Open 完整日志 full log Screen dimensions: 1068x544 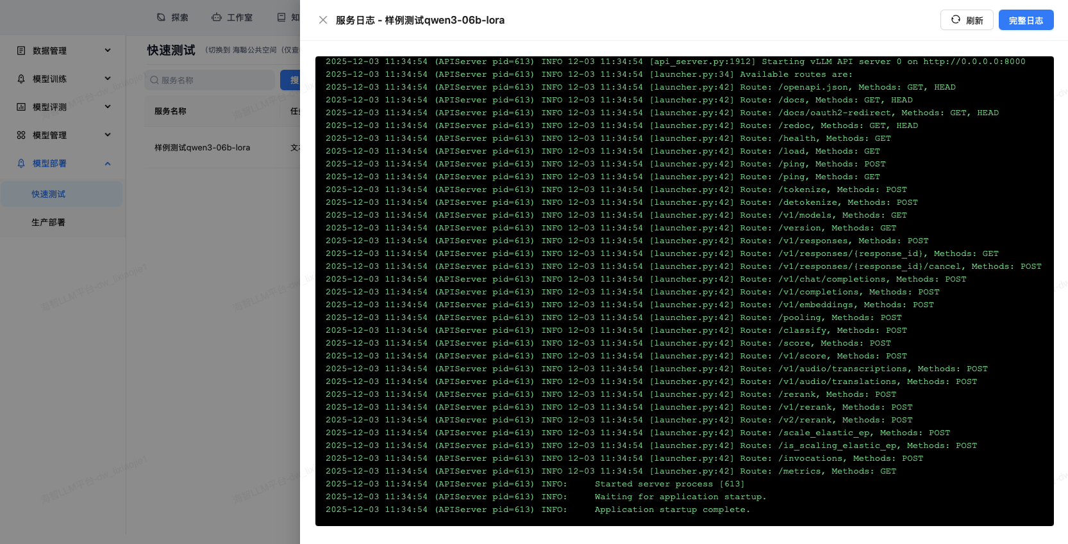click(x=1026, y=20)
